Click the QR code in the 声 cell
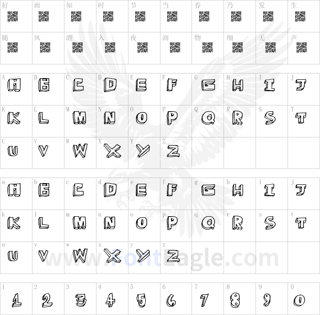Image resolution: width=320 pixels, height=315 pixels. click(x=301, y=48)
